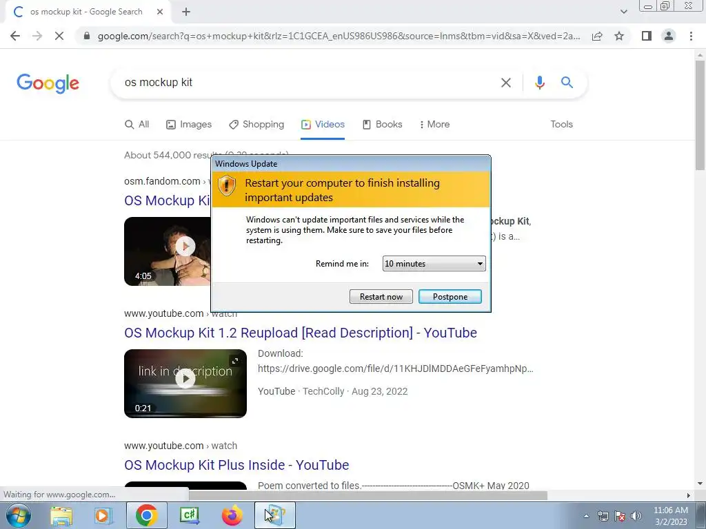Image resolution: width=706 pixels, height=529 pixels.
Task: Click the volume speaker tray icon
Action: pyautogui.click(x=636, y=517)
